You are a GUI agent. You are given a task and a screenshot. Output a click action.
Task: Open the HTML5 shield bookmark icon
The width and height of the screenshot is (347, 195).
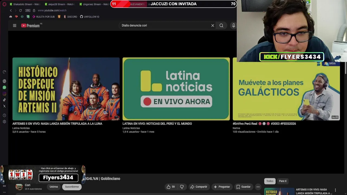59,17
